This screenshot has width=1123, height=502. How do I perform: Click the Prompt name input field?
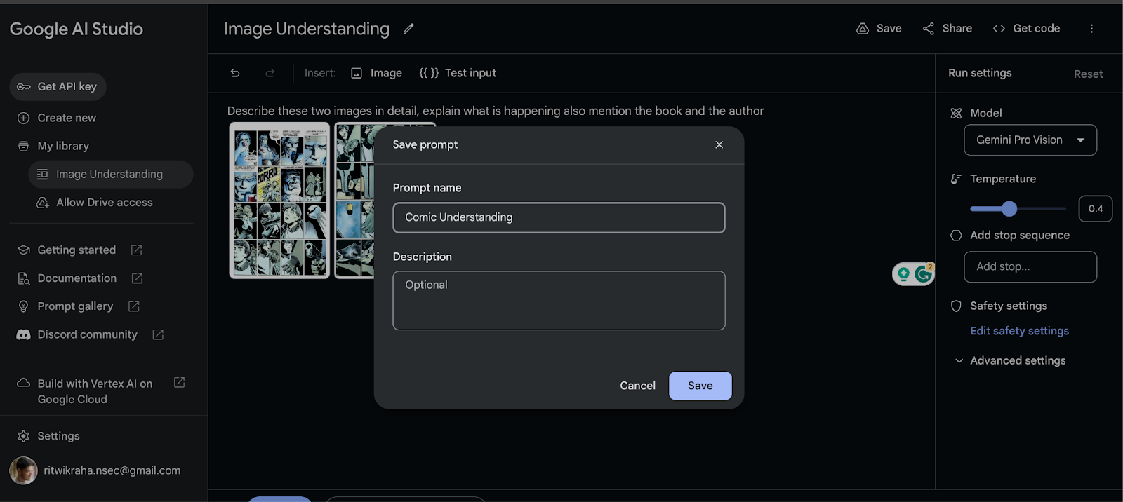559,217
